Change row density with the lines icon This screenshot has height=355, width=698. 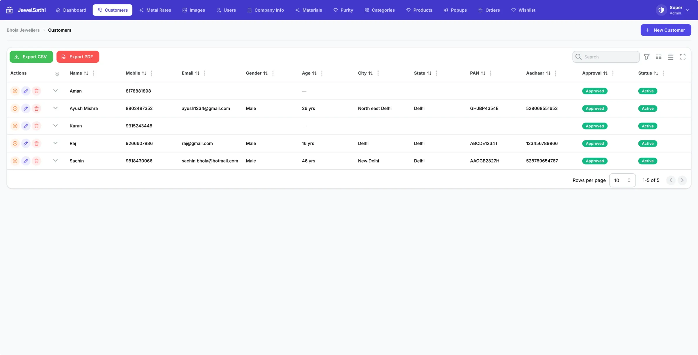point(670,57)
